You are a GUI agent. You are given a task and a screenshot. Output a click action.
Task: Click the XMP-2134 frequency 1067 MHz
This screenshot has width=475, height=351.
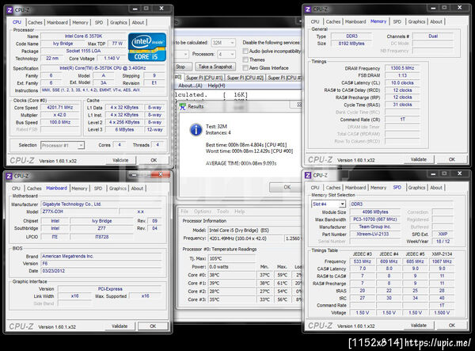(442, 261)
